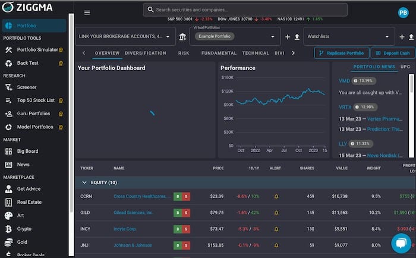Click the Ziggma logo

coord(27,8)
